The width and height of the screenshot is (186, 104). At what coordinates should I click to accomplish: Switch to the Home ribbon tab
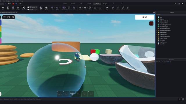click(x=65, y=4)
